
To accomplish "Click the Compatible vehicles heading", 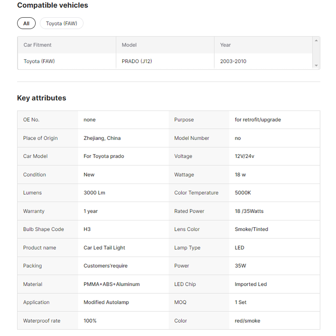I will tap(52, 5).
